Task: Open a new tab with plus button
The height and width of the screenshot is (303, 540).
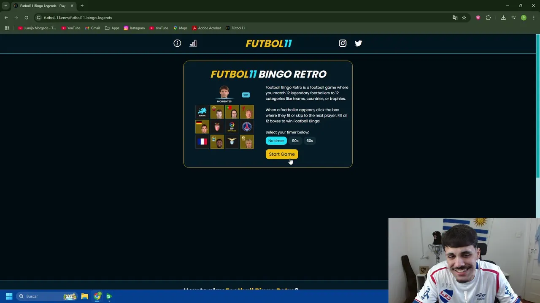Action: point(82,6)
